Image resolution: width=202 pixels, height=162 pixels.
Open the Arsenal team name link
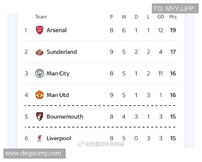tap(57, 30)
